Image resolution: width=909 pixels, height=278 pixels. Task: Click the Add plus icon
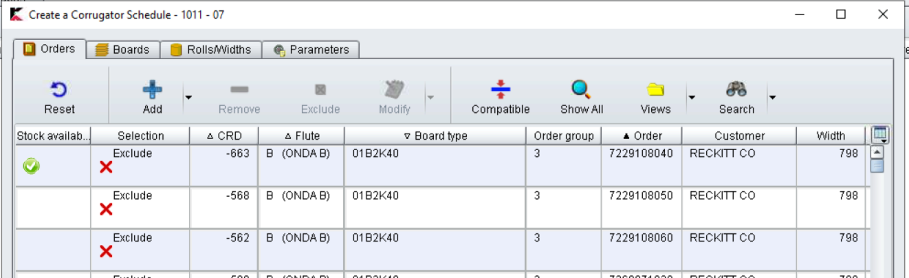tap(152, 90)
